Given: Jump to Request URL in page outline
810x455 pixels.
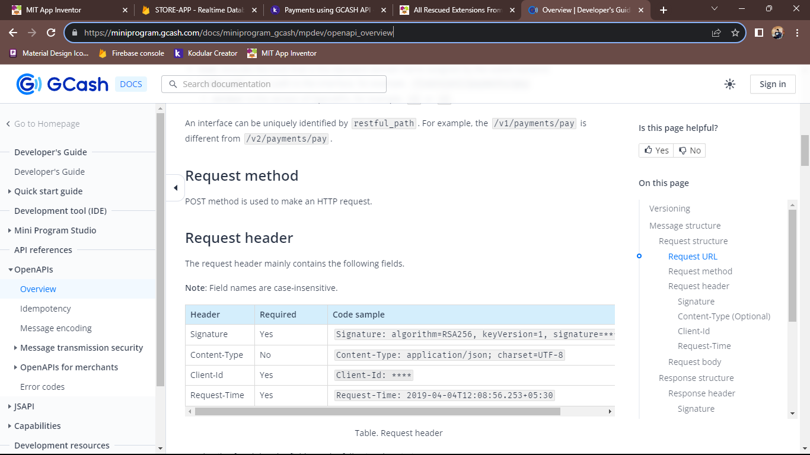Looking at the screenshot, I should pos(693,257).
